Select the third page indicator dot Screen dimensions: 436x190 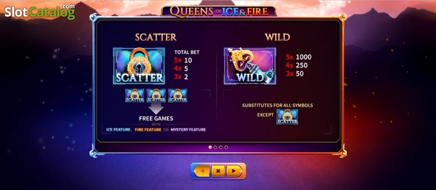coord(221,147)
